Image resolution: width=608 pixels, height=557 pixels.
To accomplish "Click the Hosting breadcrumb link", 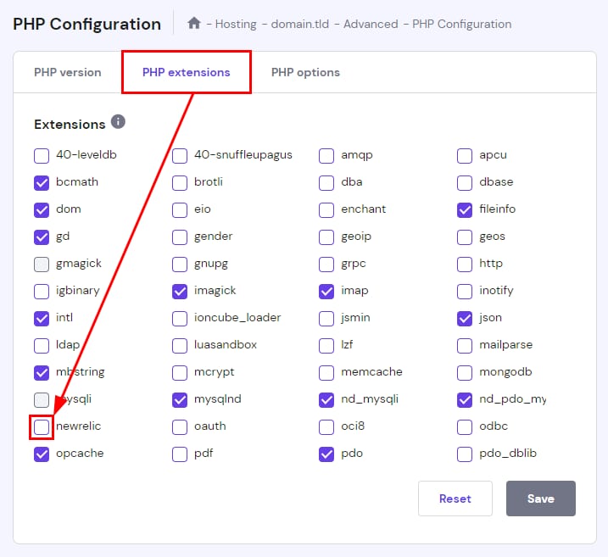I will tap(236, 24).
